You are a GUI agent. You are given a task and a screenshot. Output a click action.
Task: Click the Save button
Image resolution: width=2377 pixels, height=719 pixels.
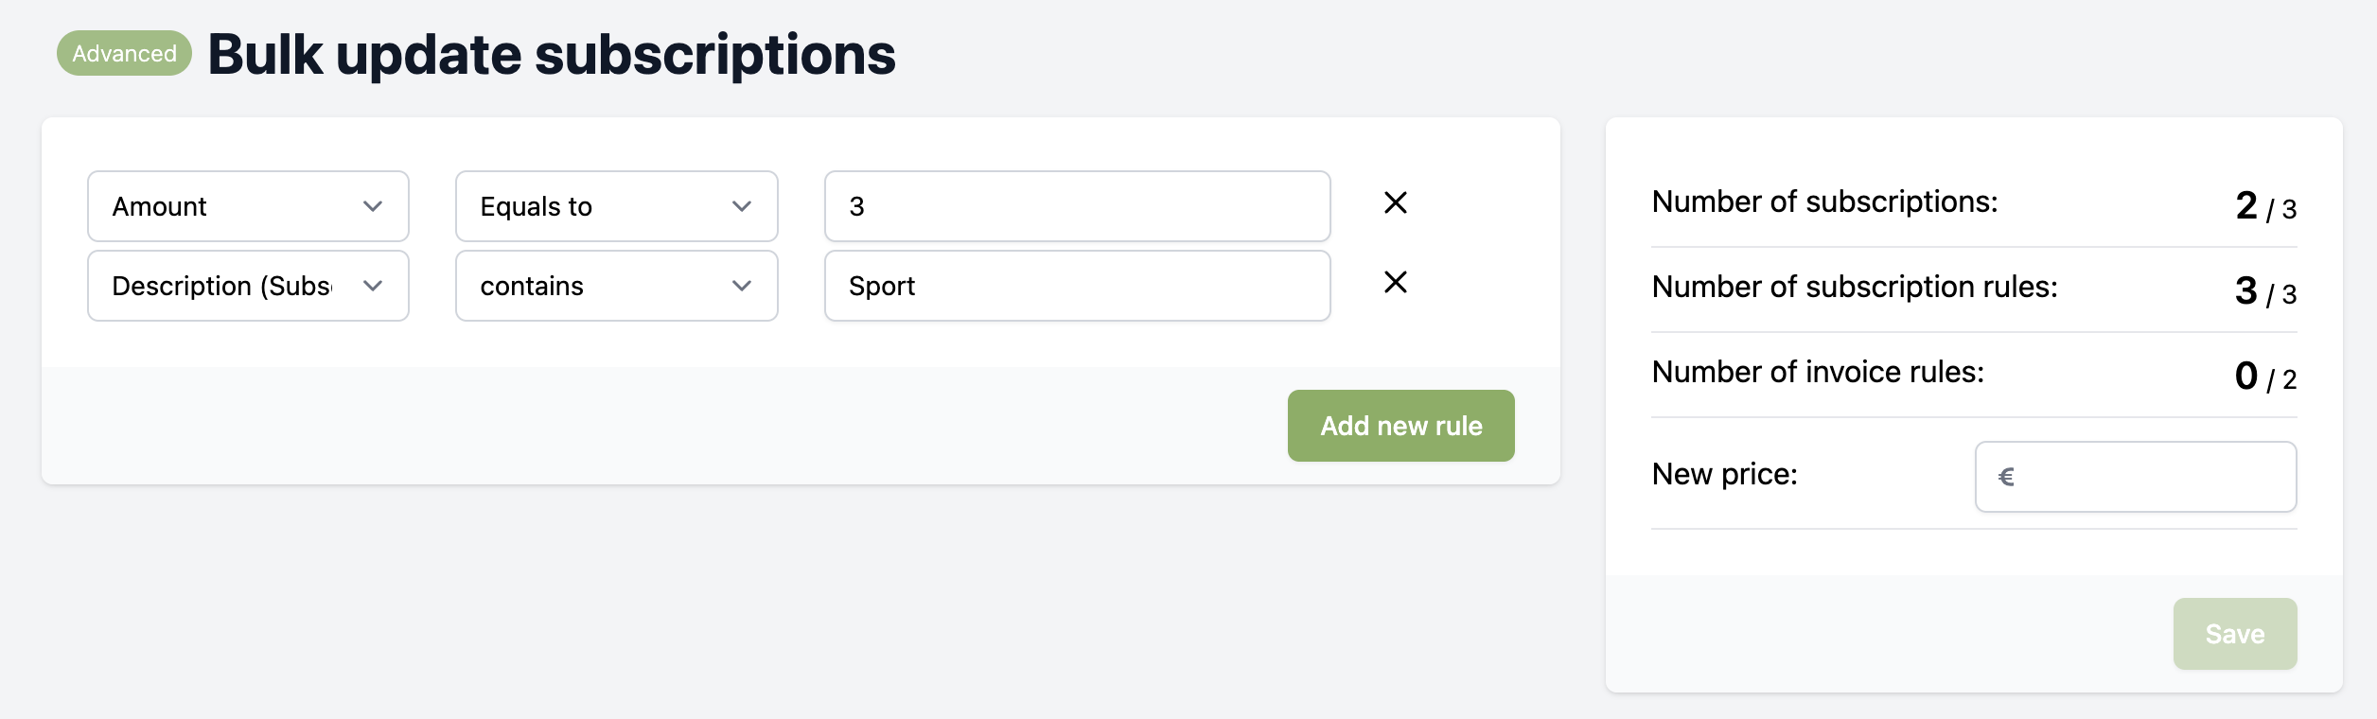pyautogui.click(x=2234, y=634)
